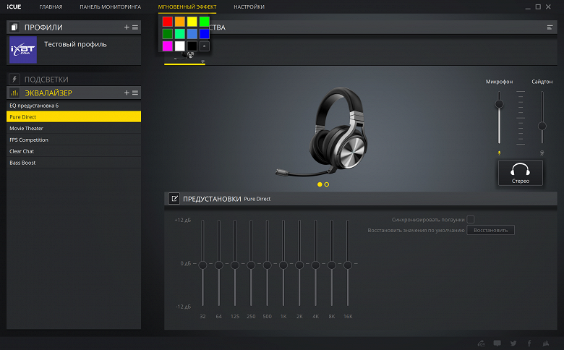564x350 pixels.
Task: Click the Микрофон volume slider handle
Action: tap(499, 104)
